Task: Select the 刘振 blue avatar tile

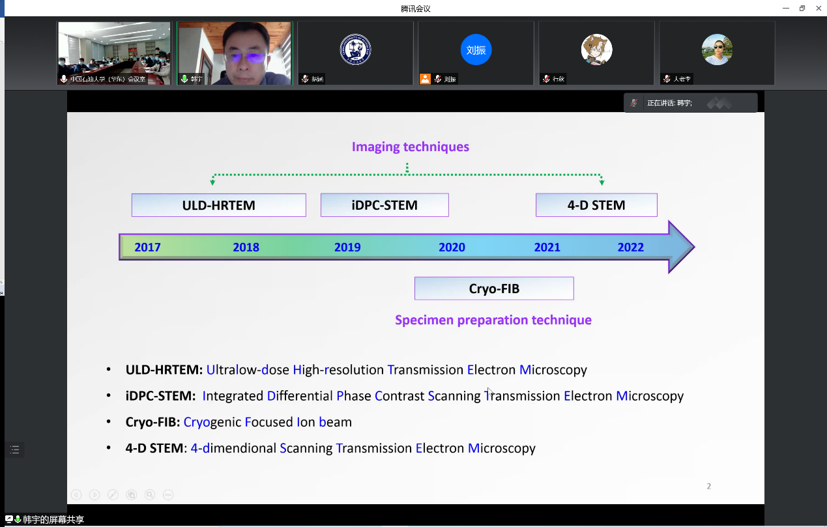Action: pyautogui.click(x=476, y=50)
